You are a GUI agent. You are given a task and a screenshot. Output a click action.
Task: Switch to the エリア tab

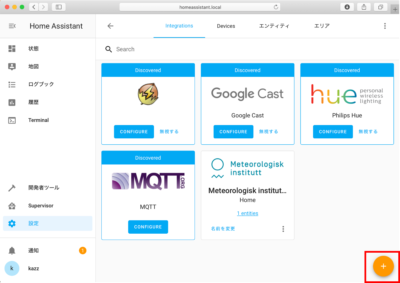click(322, 26)
